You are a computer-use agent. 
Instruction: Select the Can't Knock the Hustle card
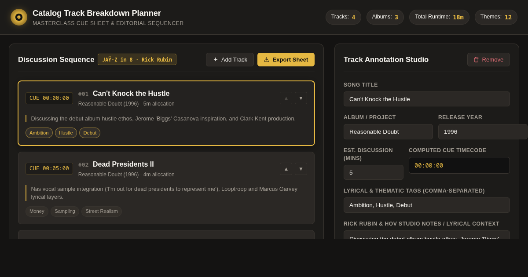point(166,113)
